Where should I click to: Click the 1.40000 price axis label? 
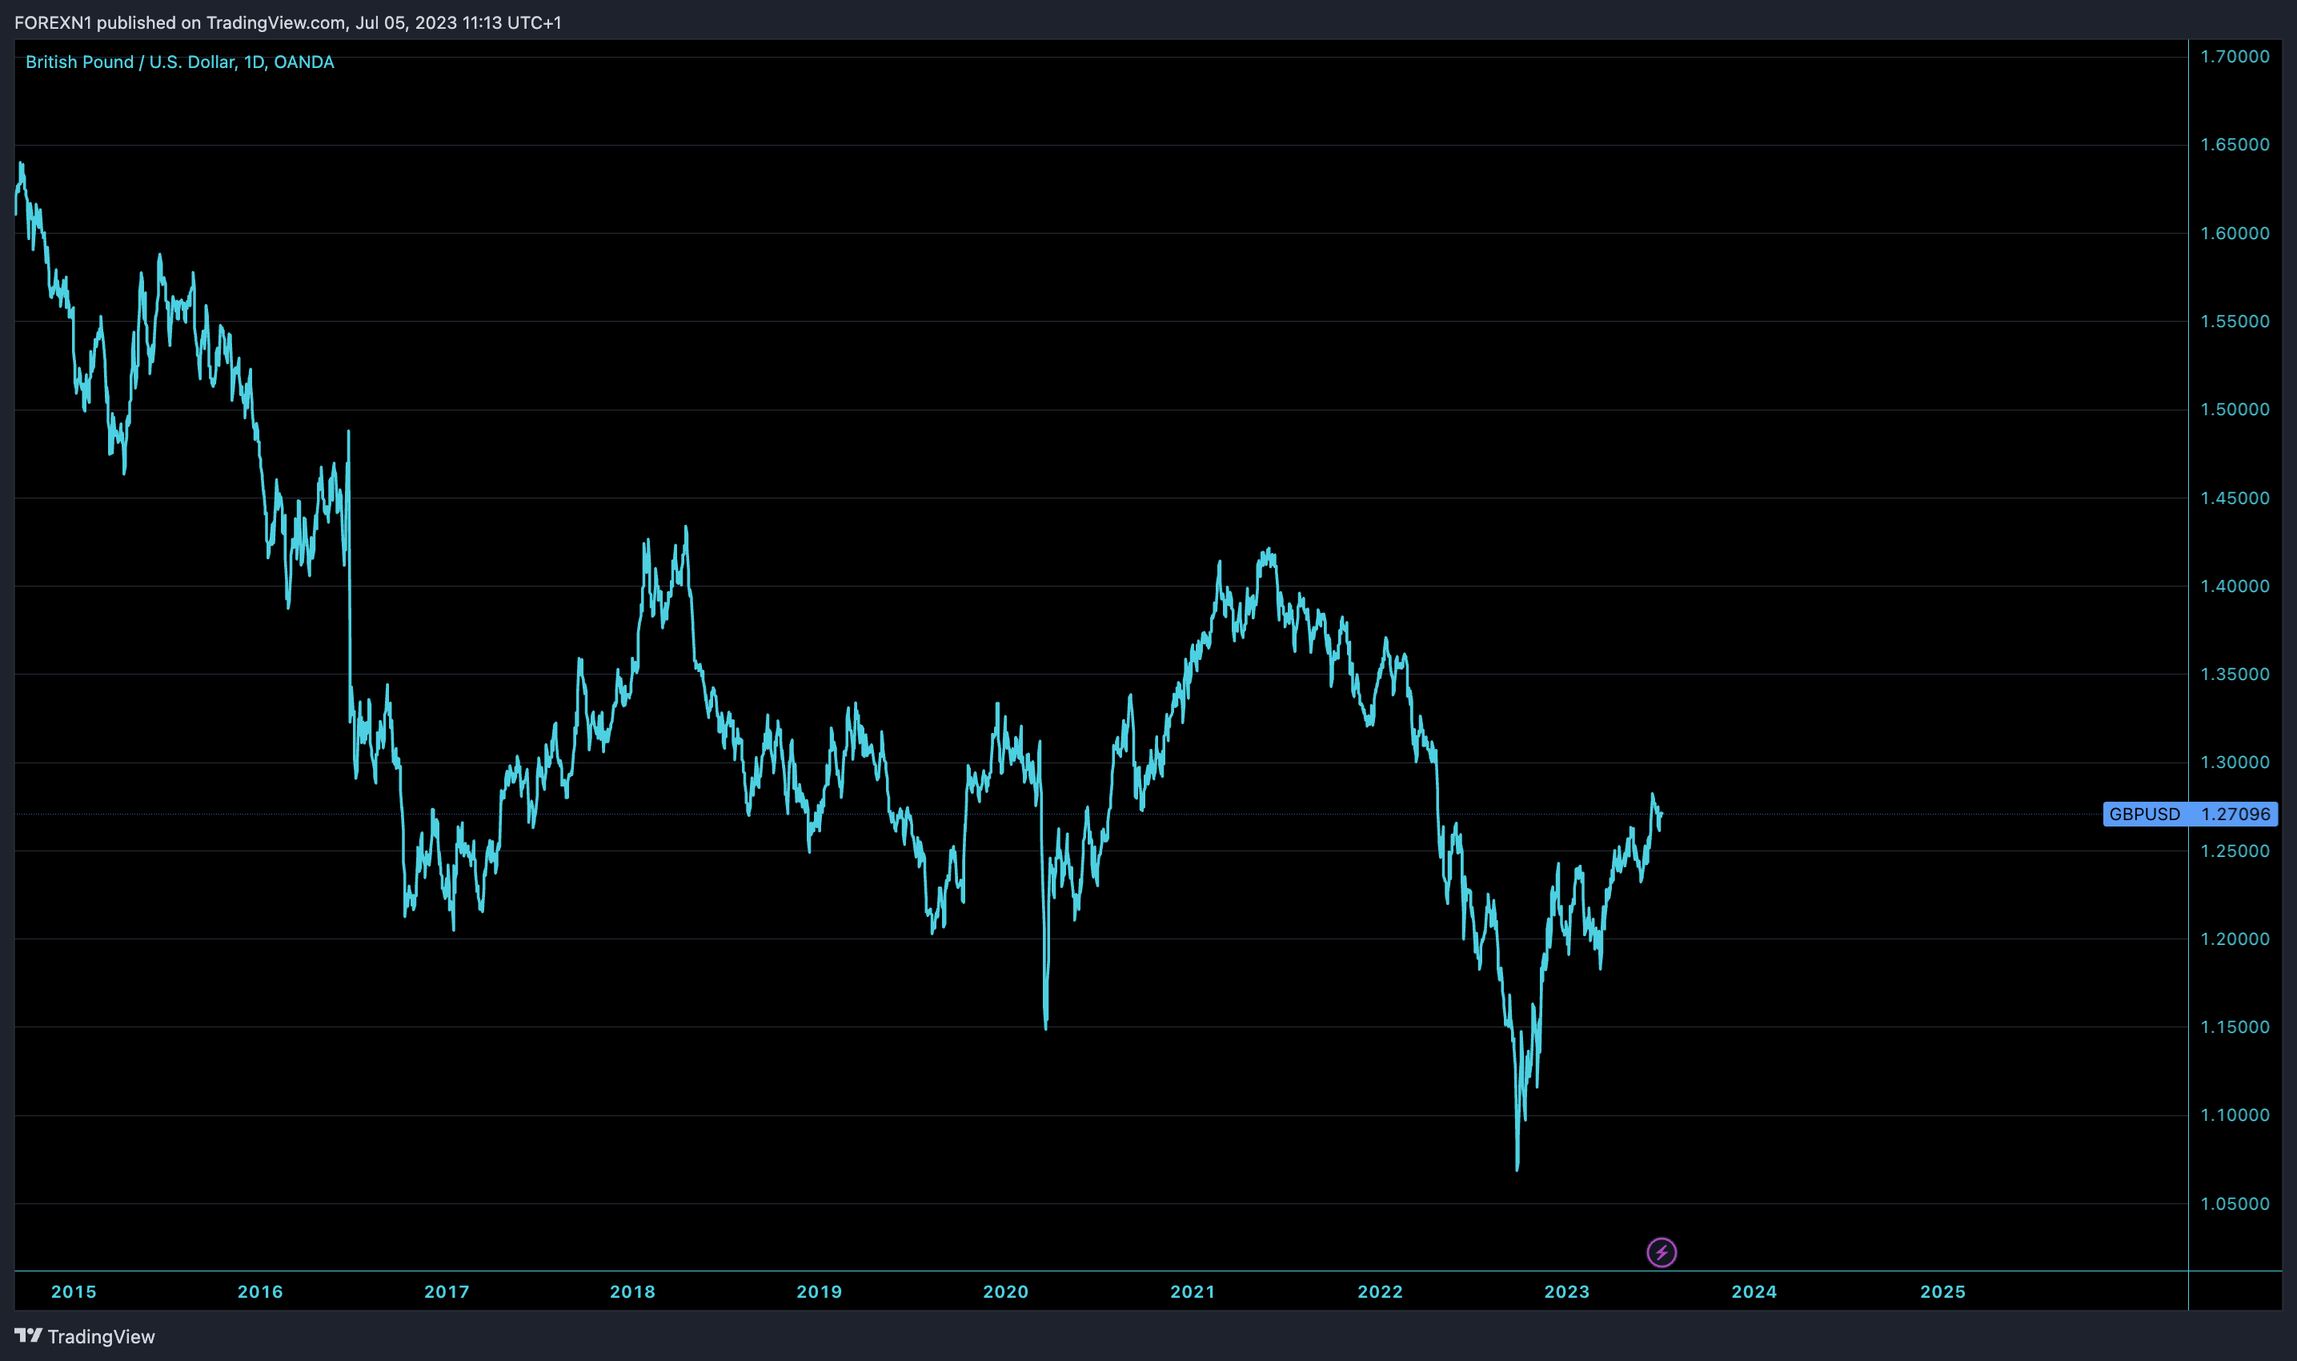click(2235, 586)
